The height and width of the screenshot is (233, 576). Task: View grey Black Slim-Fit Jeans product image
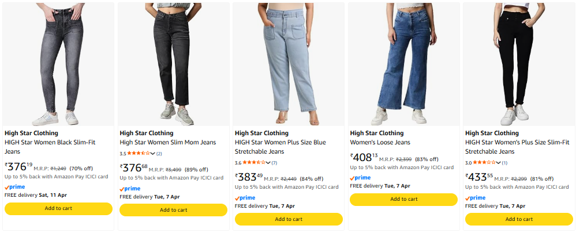[x=58, y=63]
